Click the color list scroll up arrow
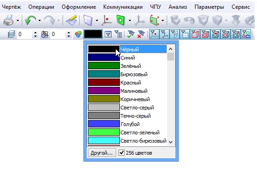The width and height of the screenshot is (257, 169). pos(170,49)
